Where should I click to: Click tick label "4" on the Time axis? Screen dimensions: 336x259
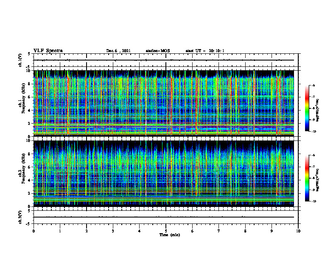140,231
